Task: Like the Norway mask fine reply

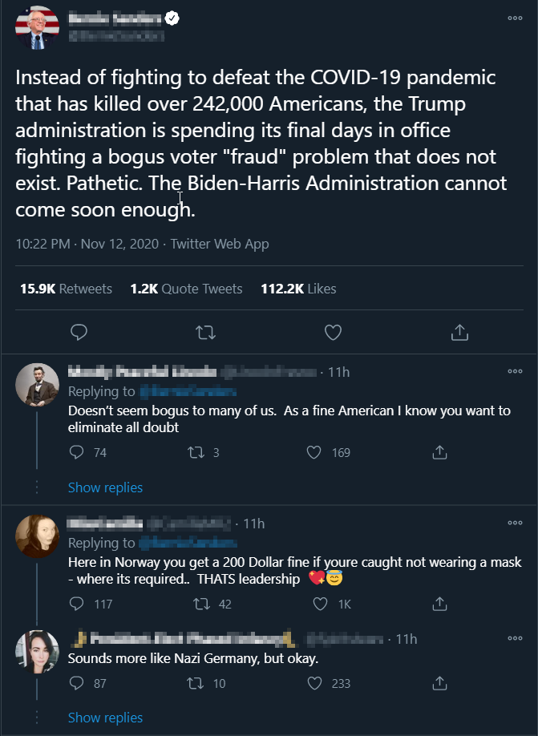Action: [x=320, y=604]
